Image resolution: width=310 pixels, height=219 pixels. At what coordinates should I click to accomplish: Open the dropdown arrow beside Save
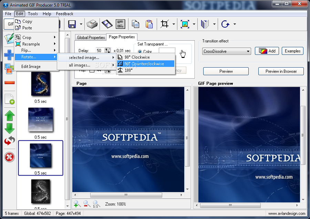click(x=81, y=24)
